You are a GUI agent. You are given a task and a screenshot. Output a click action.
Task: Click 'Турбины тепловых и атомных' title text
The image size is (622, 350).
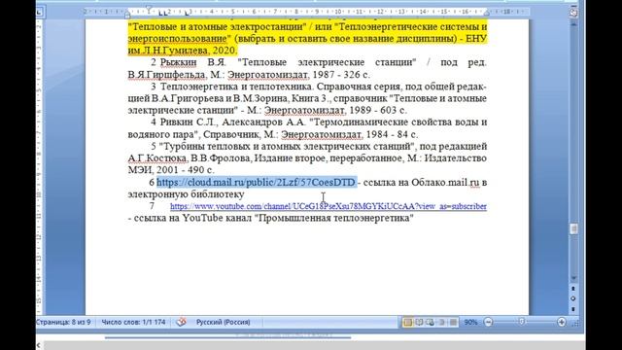[x=232, y=146]
